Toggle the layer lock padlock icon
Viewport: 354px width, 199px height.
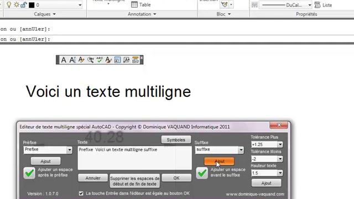coord(24,5)
